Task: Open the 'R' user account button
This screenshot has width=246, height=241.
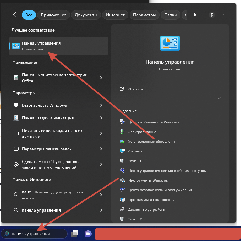Action: coord(212,15)
